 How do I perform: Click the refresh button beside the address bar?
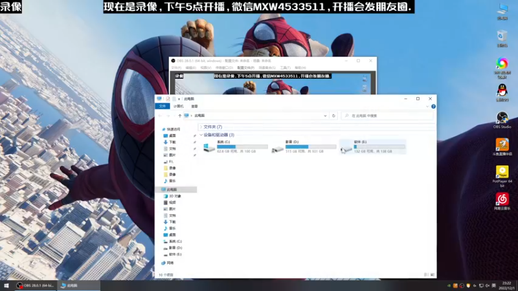pyautogui.click(x=333, y=116)
